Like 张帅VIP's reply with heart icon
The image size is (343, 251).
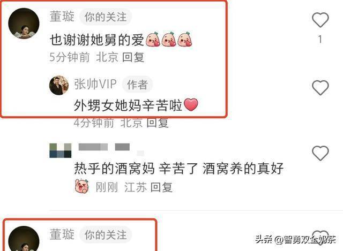click(x=320, y=88)
